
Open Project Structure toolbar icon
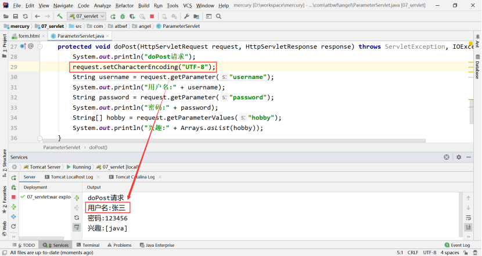coord(196,16)
